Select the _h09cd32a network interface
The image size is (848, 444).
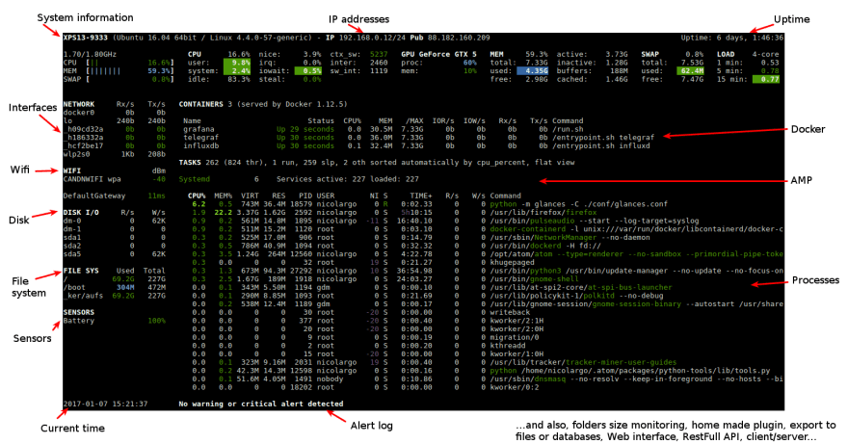tap(114, 129)
